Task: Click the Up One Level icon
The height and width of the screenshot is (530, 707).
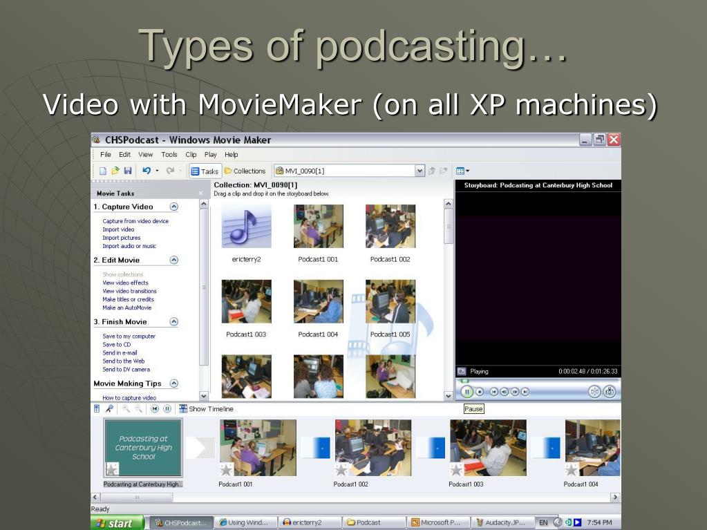Action: coord(431,171)
